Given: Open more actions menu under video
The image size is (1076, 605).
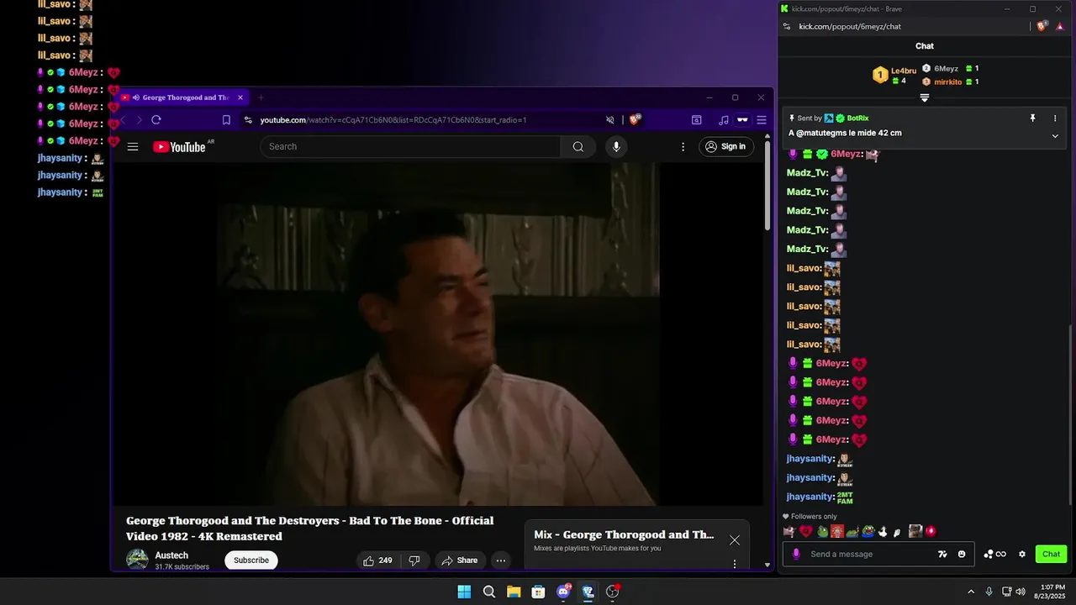Looking at the screenshot, I should pyautogui.click(x=501, y=560).
